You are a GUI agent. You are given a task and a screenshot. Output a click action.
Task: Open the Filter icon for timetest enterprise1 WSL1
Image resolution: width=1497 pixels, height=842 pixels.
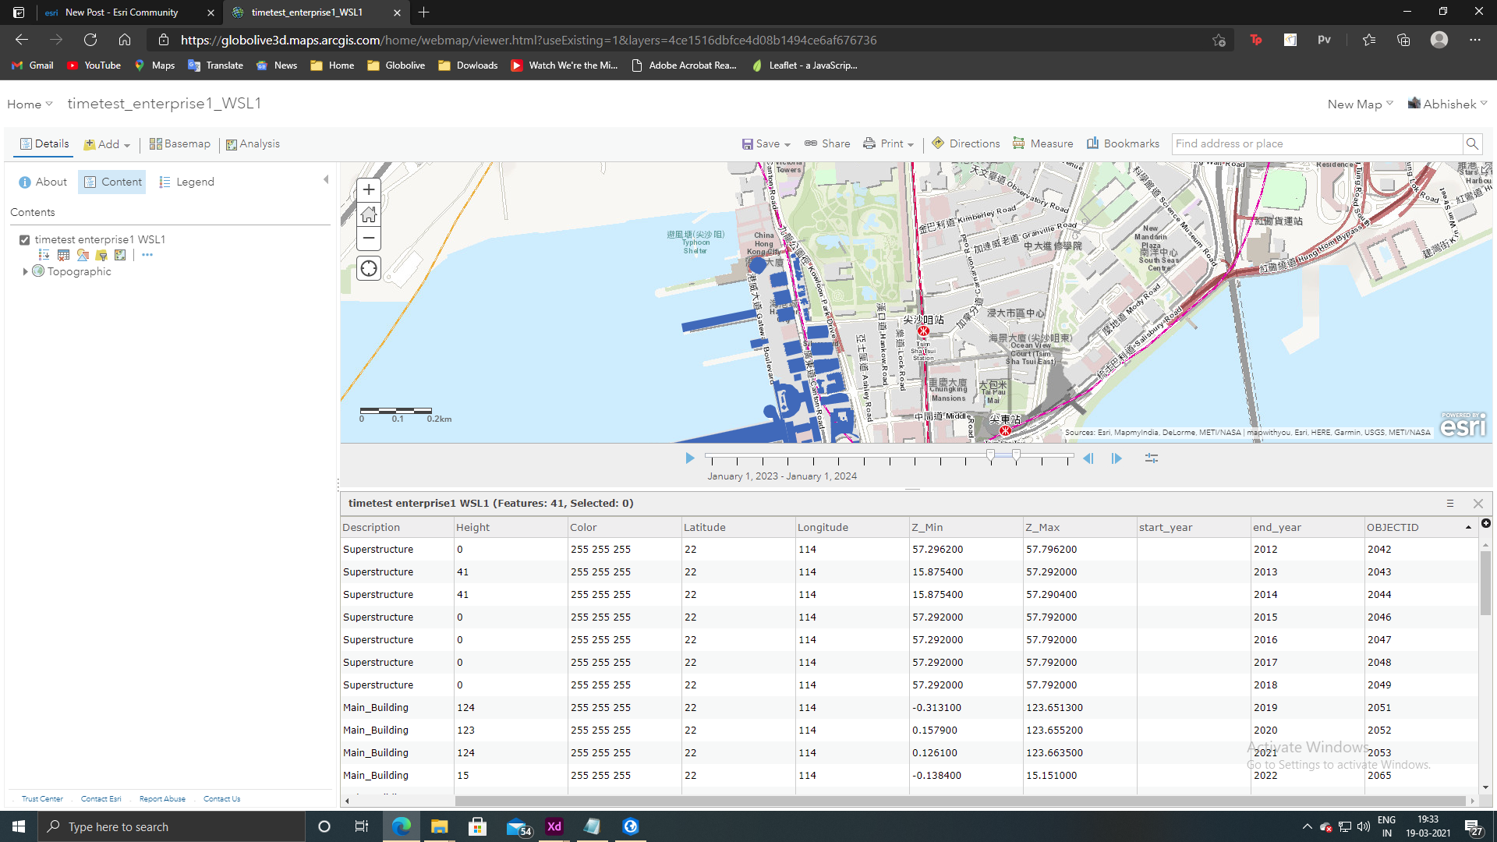point(101,254)
